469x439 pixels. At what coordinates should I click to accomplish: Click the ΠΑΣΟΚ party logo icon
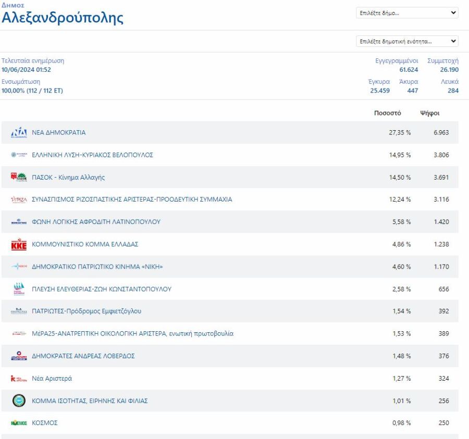coord(19,177)
